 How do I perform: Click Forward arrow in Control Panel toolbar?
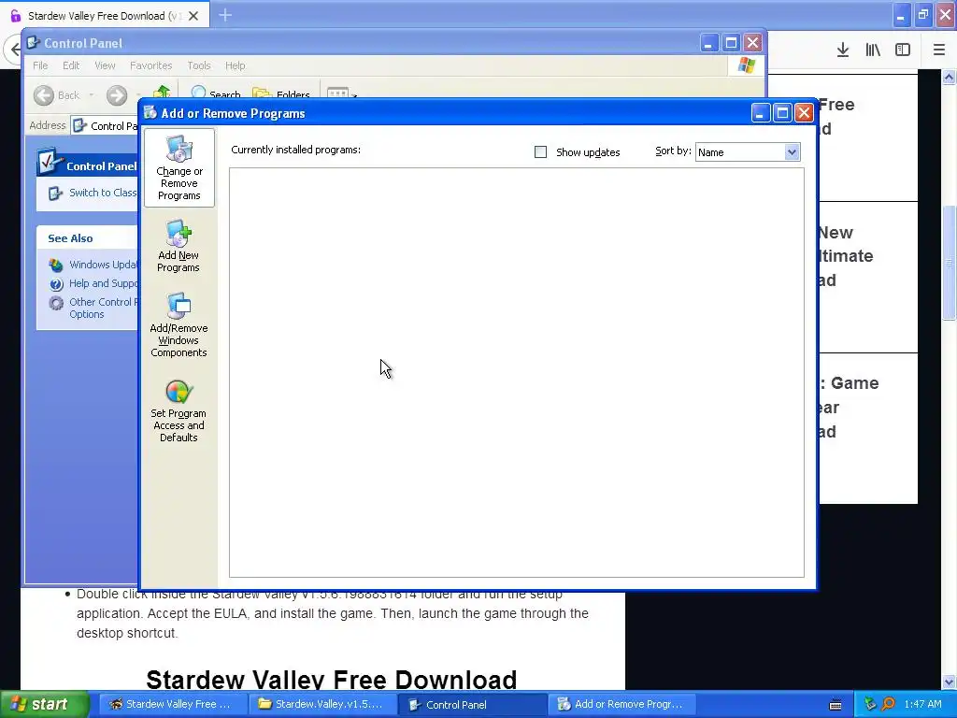117,95
